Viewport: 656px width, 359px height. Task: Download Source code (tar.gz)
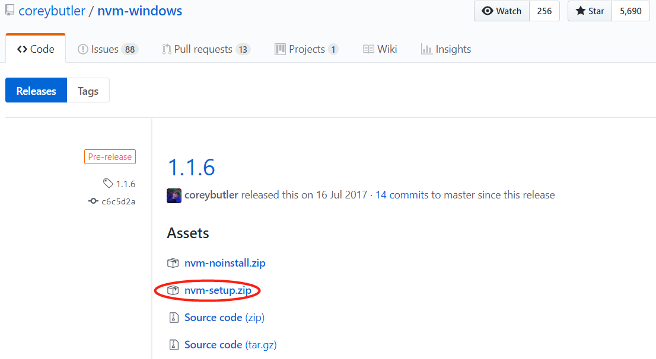click(x=231, y=345)
